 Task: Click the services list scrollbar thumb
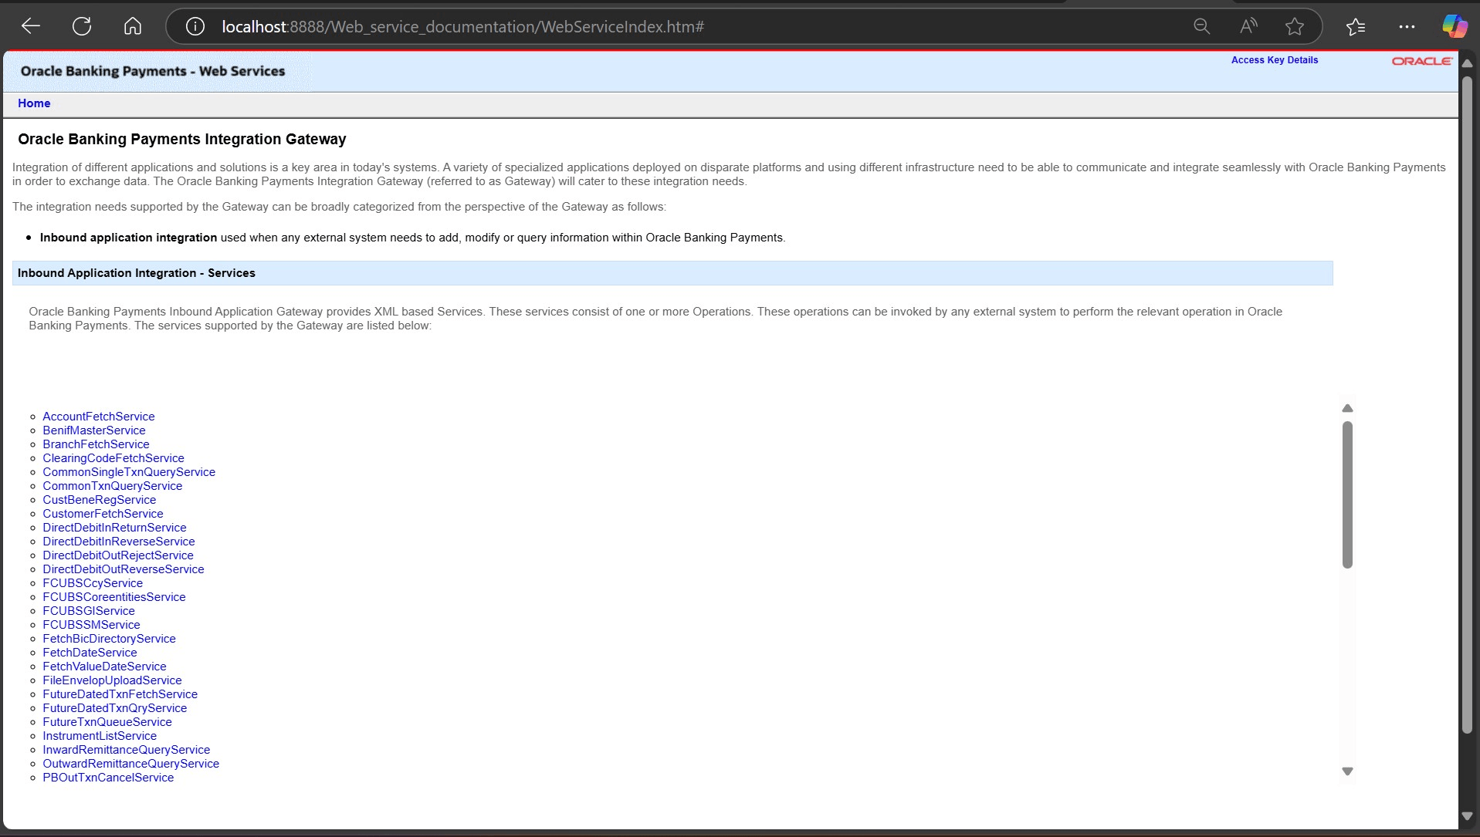click(x=1347, y=494)
